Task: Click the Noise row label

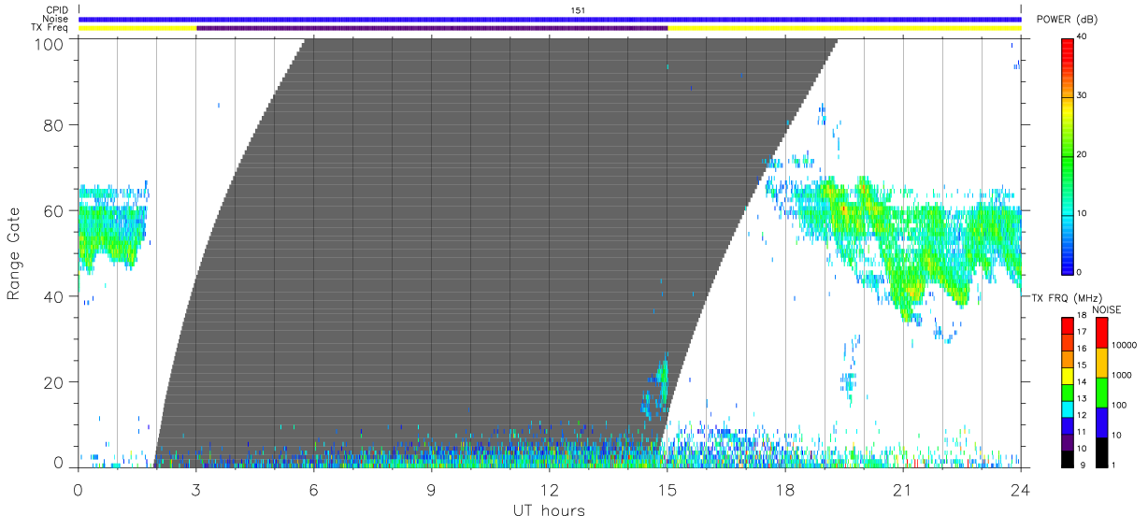Action: (x=56, y=19)
